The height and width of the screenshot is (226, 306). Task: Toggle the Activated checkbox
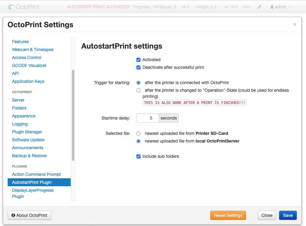pyautogui.click(x=138, y=60)
